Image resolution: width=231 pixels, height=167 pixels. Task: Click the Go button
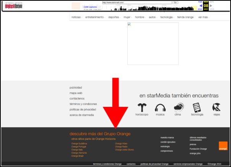(x=175, y=3)
